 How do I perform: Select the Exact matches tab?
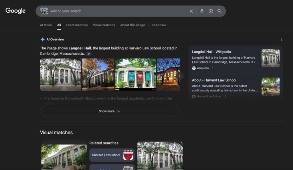pos(77,25)
